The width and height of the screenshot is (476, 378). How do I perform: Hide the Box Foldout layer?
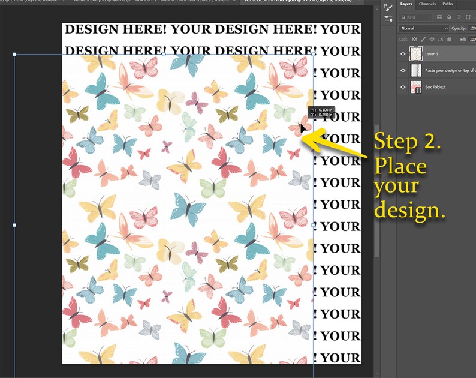pyautogui.click(x=403, y=87)
